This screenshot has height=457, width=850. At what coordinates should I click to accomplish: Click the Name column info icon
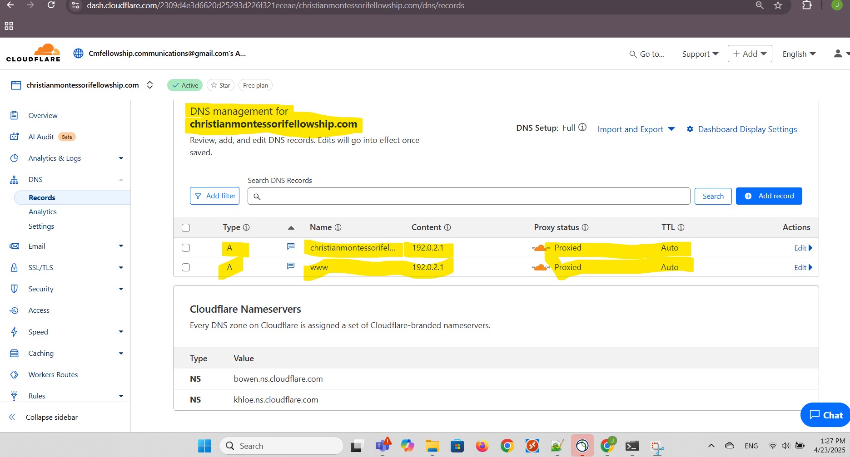point(338,227)
